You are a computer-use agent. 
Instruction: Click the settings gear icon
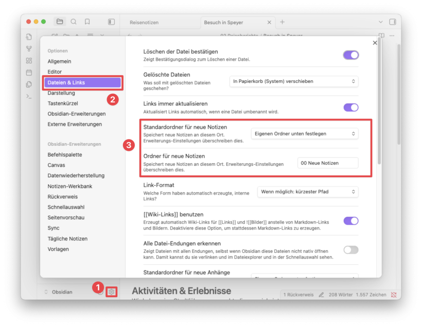point(111,292)
